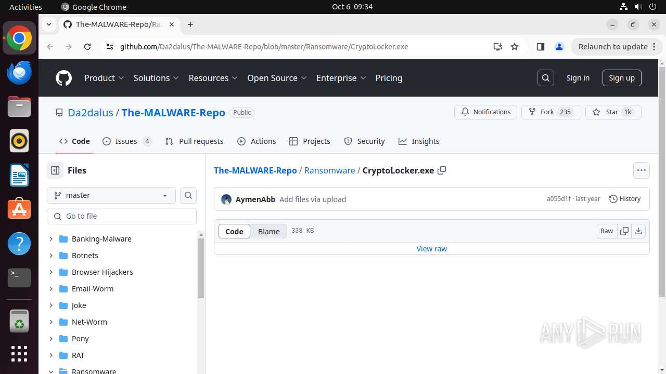Expand the Net-Worm folder chevron
This screenshot has height=374, width=666.
click(51, 322)
